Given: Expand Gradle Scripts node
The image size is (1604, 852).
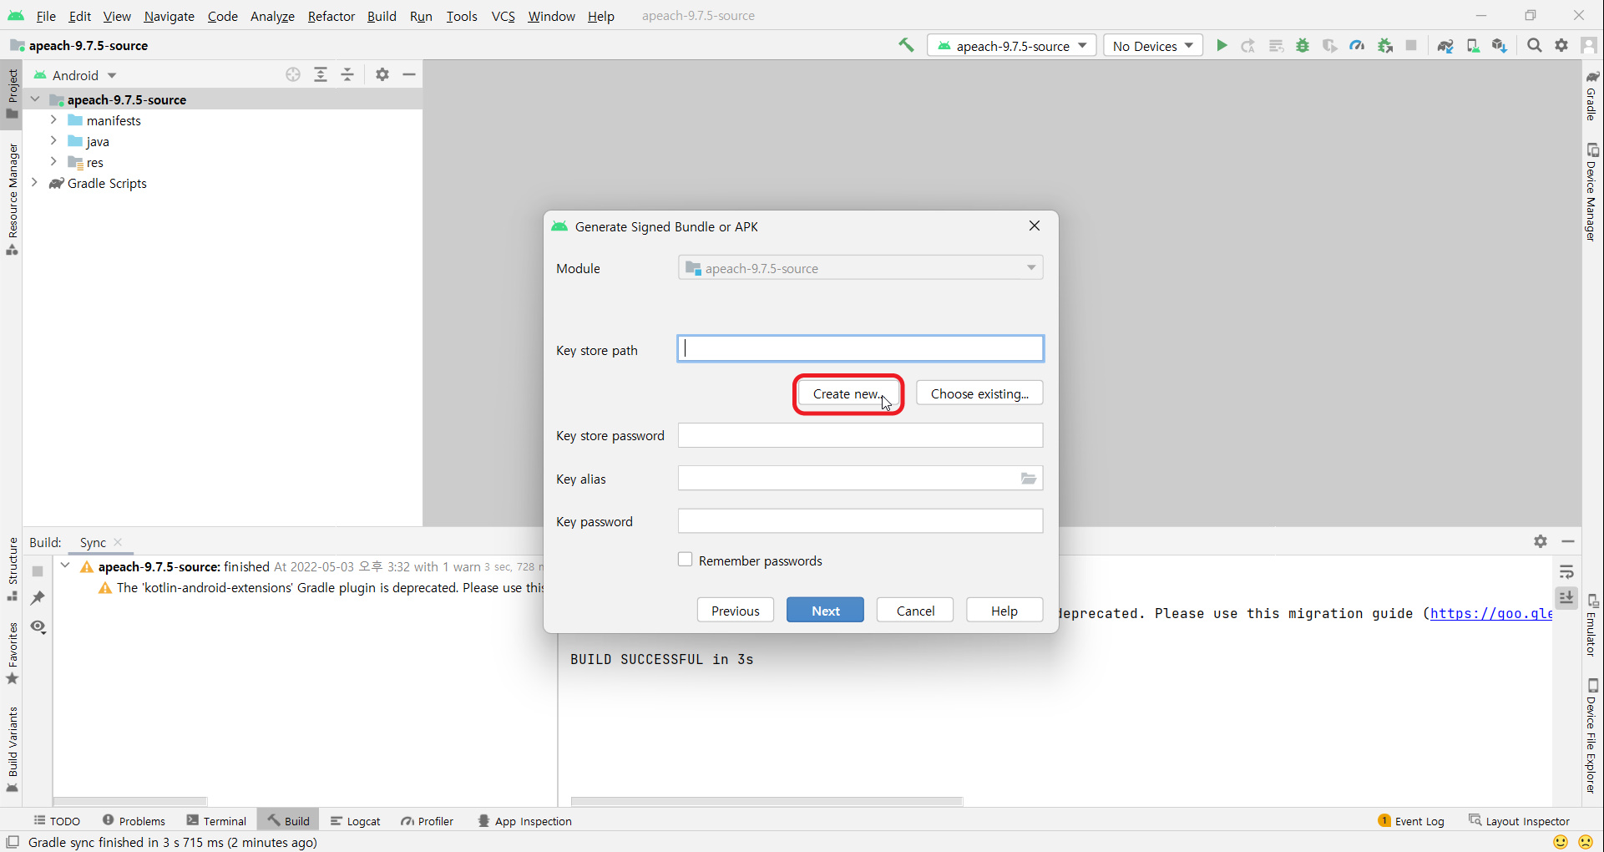Looking at the screenshot, I should (x=35, y=183).
